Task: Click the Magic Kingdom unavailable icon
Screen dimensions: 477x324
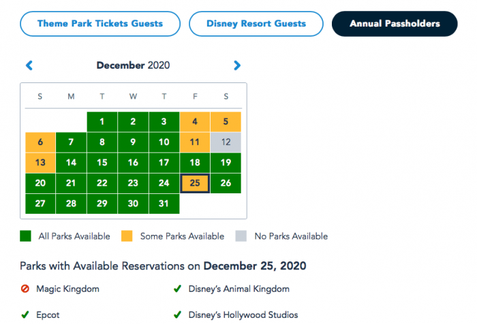Action: tap(25, 289)
